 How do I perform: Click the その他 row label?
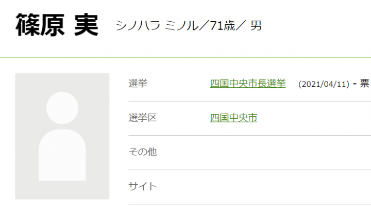[142, 152]
